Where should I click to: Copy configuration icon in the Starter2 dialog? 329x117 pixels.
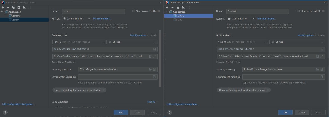pos(178,8)
